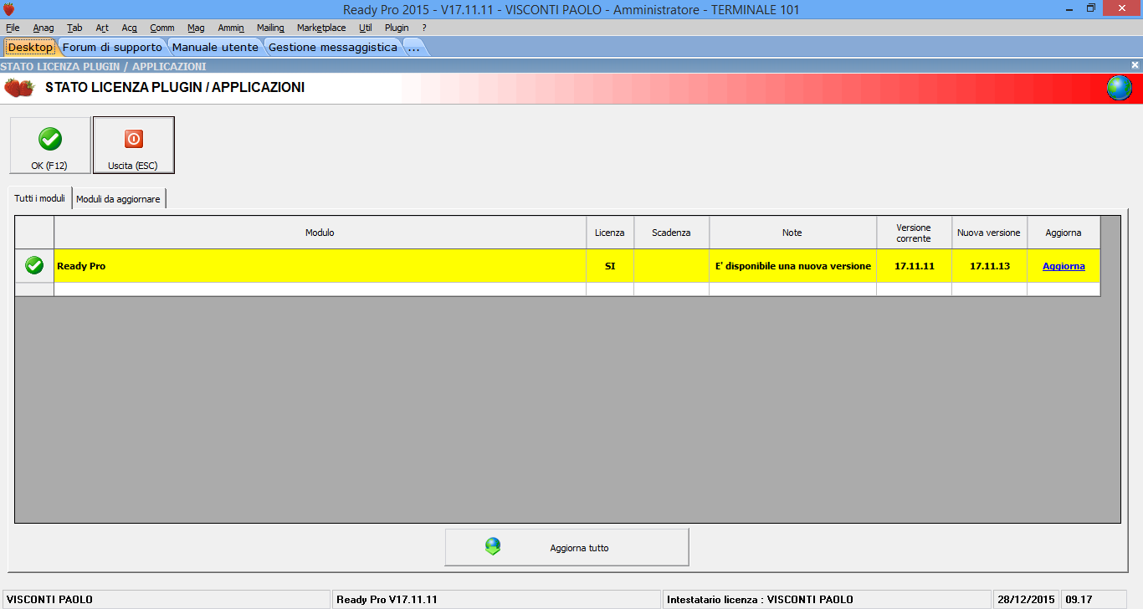Click the red Uscita (ESC) exit button
1143x609 pixels.
[133, 145]
